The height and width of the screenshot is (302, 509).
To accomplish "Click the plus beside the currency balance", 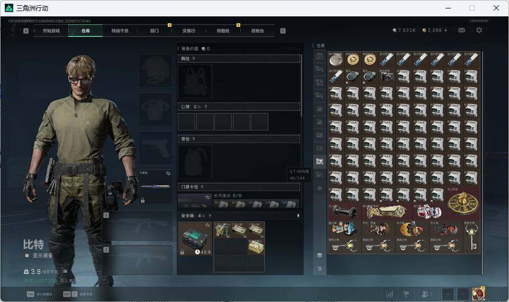I will [x=446, y=30].
